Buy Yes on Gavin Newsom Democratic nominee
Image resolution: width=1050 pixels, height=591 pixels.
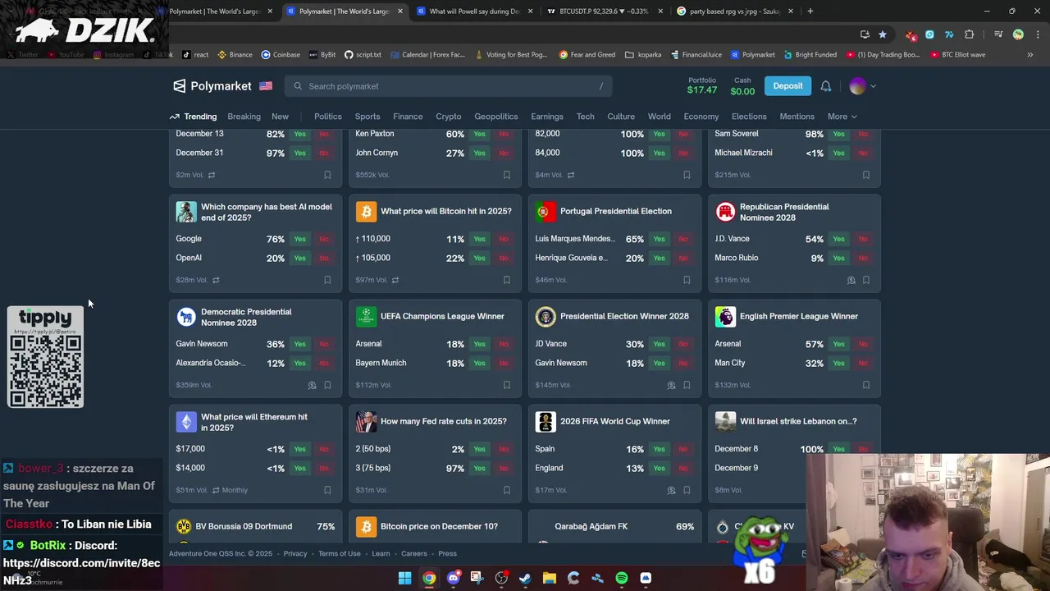(299, 344)
